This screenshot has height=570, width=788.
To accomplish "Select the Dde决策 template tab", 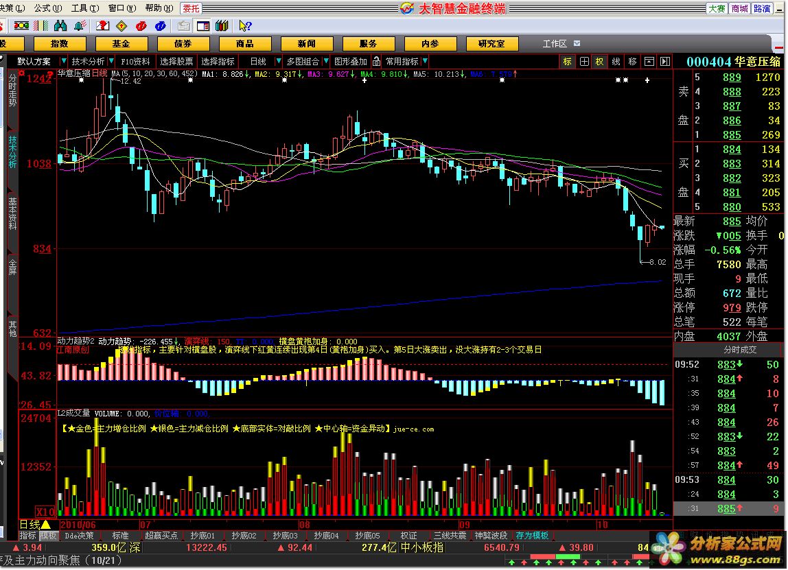I will (80, 535).
